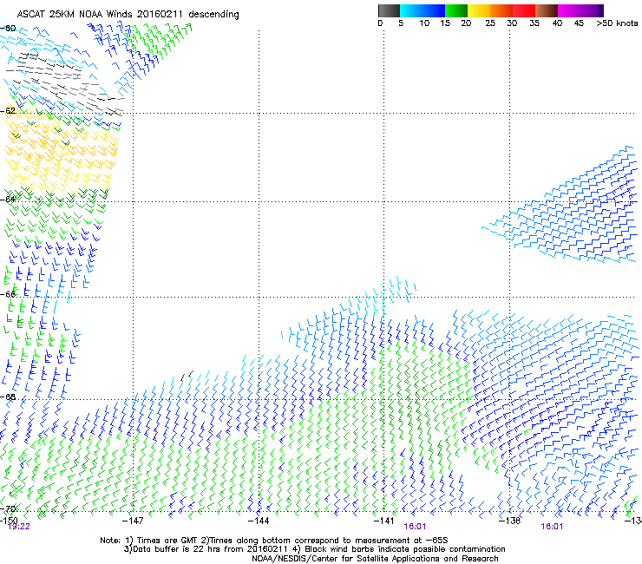Select the orange 25-30 knots color segment

[501, 10]
